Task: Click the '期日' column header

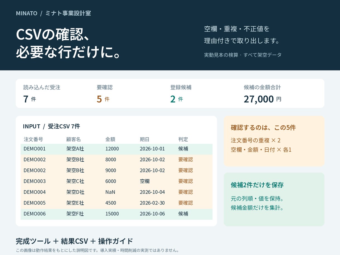Action: (145, 139)
